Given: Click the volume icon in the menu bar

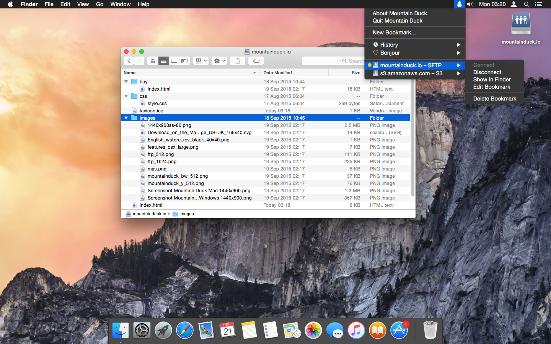Looking at the screenshot, I should (470, 4).
